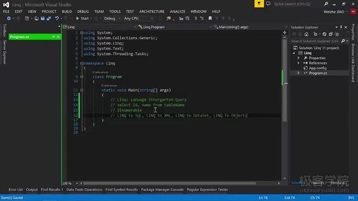Click Collapse All in Solution Explorer

coord(331,34)
